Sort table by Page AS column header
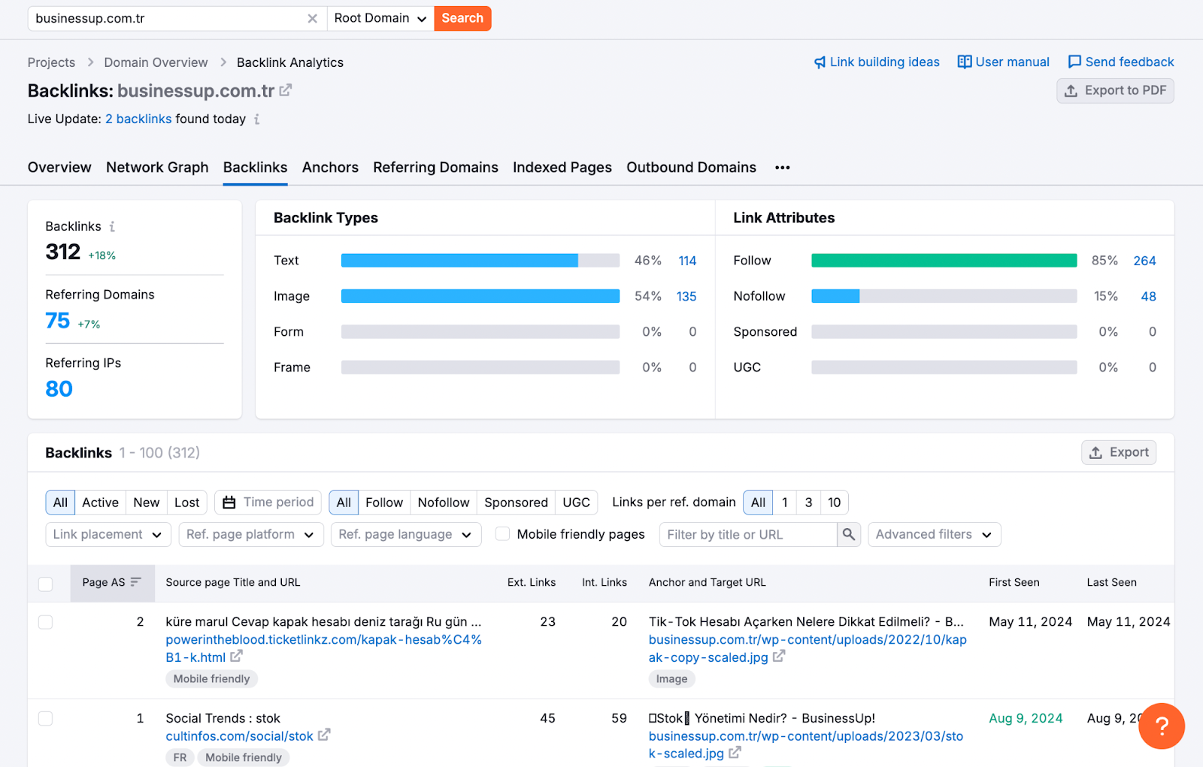The height and width of the screenshot is (767, 1203). click(x=112, y=582)
